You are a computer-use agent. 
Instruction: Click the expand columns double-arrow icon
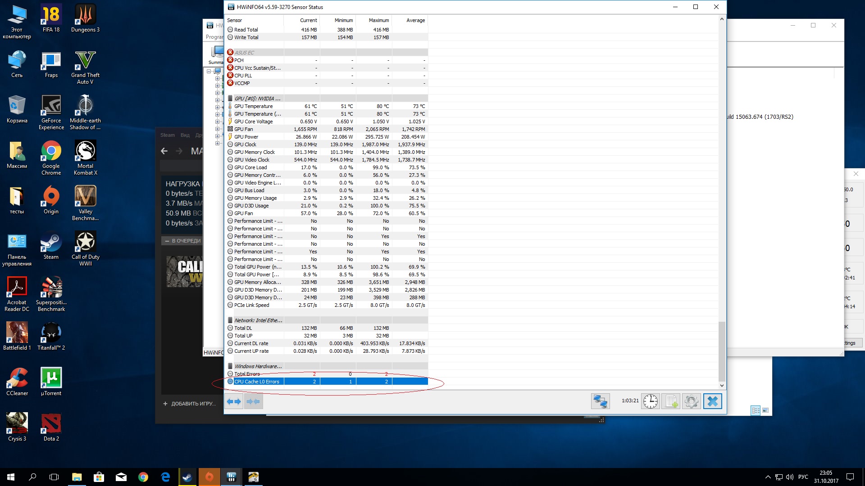click(234, 401)
